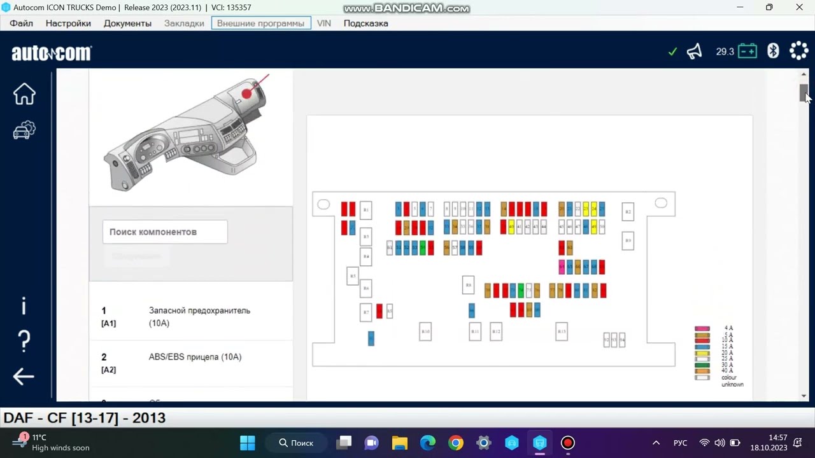815x458 pixels.
Task: Open the vehicle selection cars icon
Action: [x=24, y=130]
